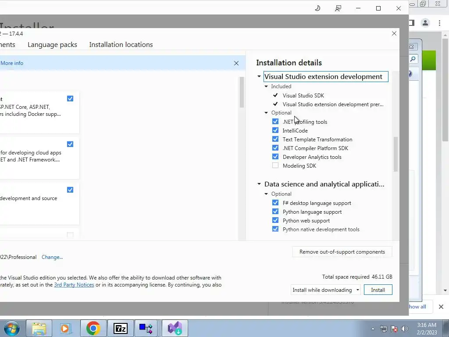Viewport: 449px width, 337px height.
Task: Open 7-Zip from taskbar
Action: click(x=120, y=328)
